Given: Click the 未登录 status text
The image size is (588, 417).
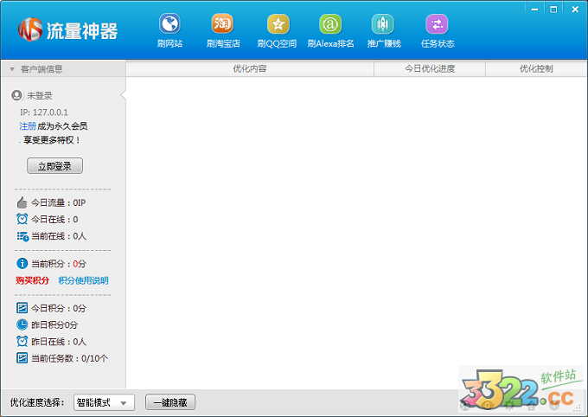Looking at the screenshot, I should coord(40,96).
